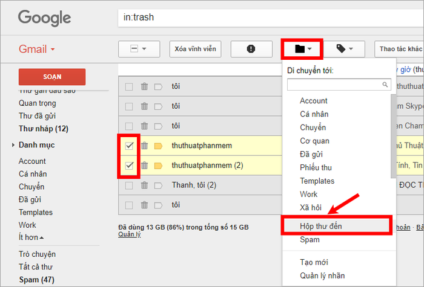Click the in:trash search field
Screen dimensions: 424x287
(x=271, y=18)
